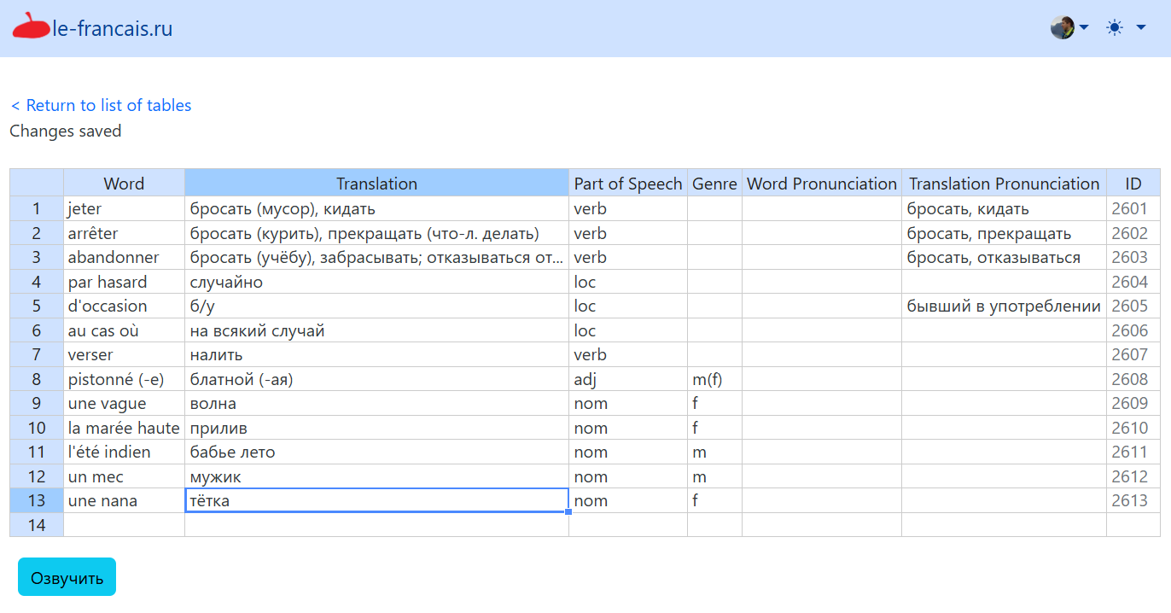
Task: Click the genre 'f' cell for une vague
Action: coord(714,404)
